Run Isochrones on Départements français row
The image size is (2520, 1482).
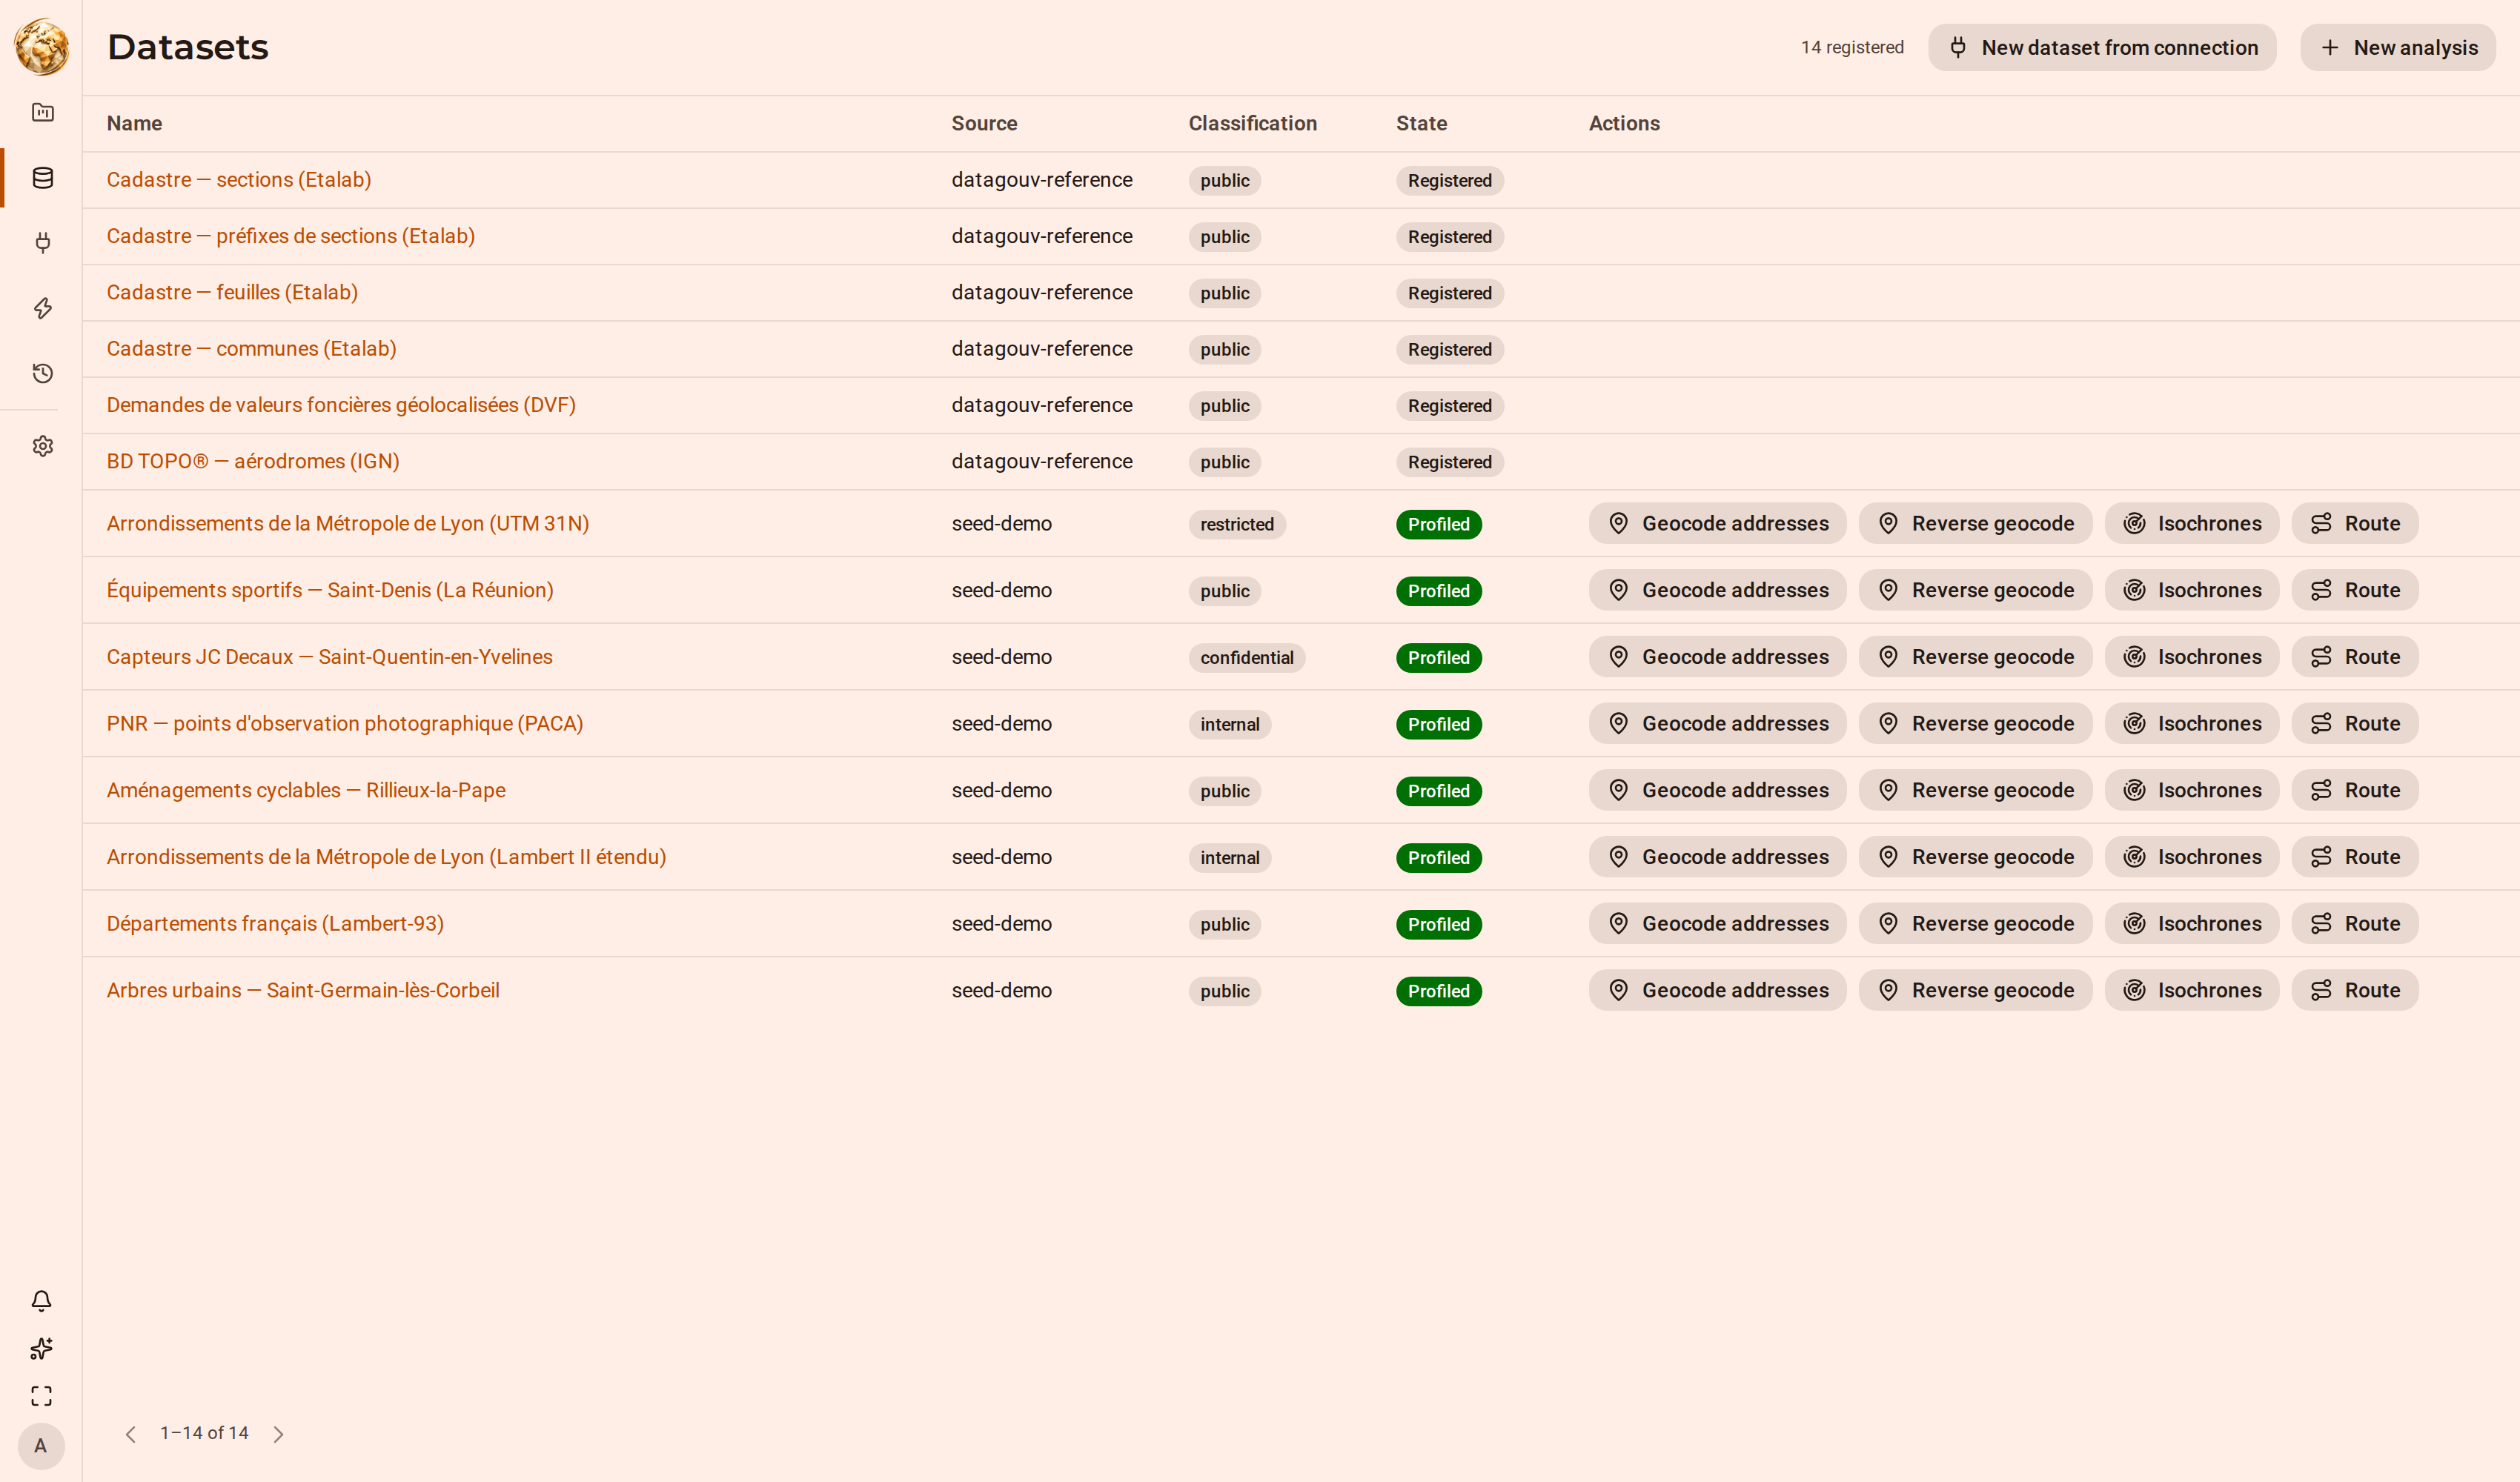click(2191, 923)
